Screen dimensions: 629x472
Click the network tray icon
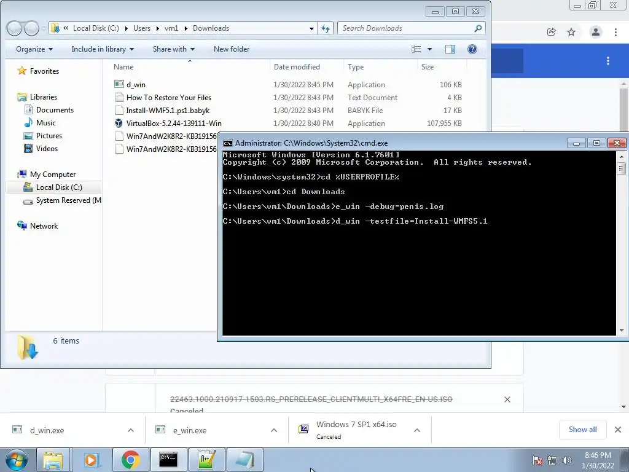click(552, 460)
